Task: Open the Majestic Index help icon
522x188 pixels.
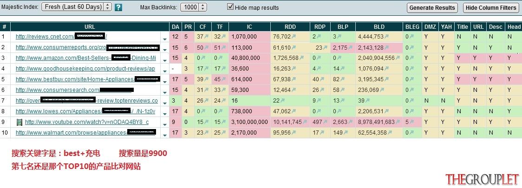Action: pos(118,7)
